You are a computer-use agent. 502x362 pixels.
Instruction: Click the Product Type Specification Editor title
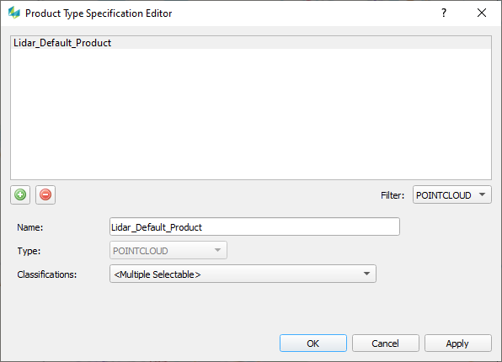click(99, 13)
